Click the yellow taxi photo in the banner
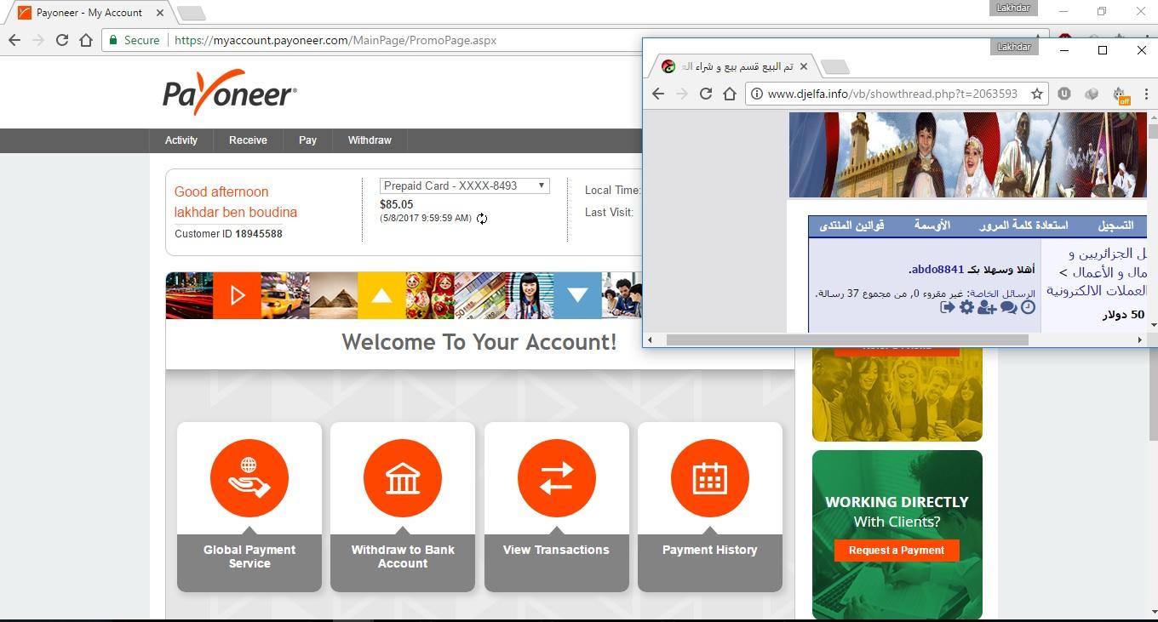Screen dimensions: 1158x622 (x=285, y=295)
